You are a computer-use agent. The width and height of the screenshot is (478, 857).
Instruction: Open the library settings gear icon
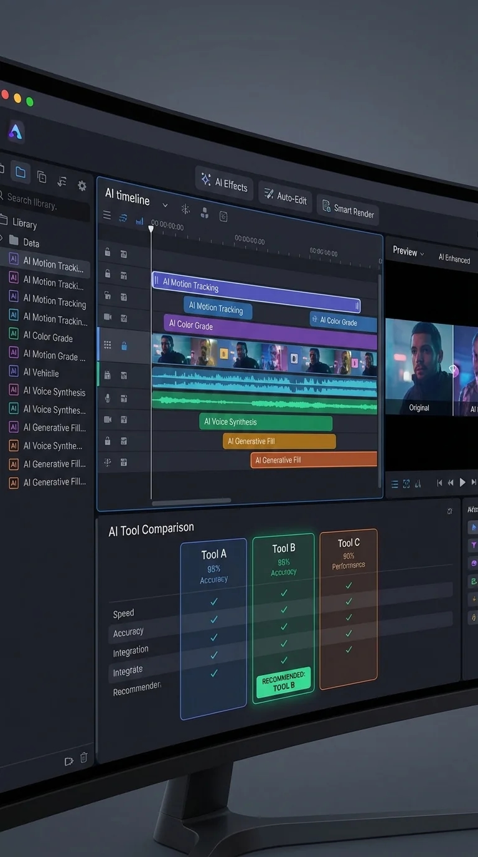pyautogui.click(x=82, y=186)
